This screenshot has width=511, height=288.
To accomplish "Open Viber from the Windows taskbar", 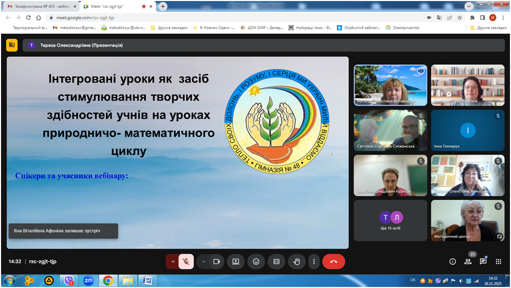I will click(x=68, y=281).
